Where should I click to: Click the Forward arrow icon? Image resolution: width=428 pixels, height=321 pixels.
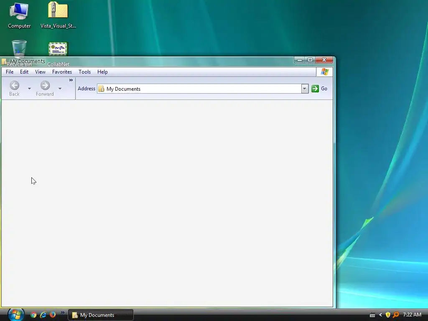pos(45,85)
